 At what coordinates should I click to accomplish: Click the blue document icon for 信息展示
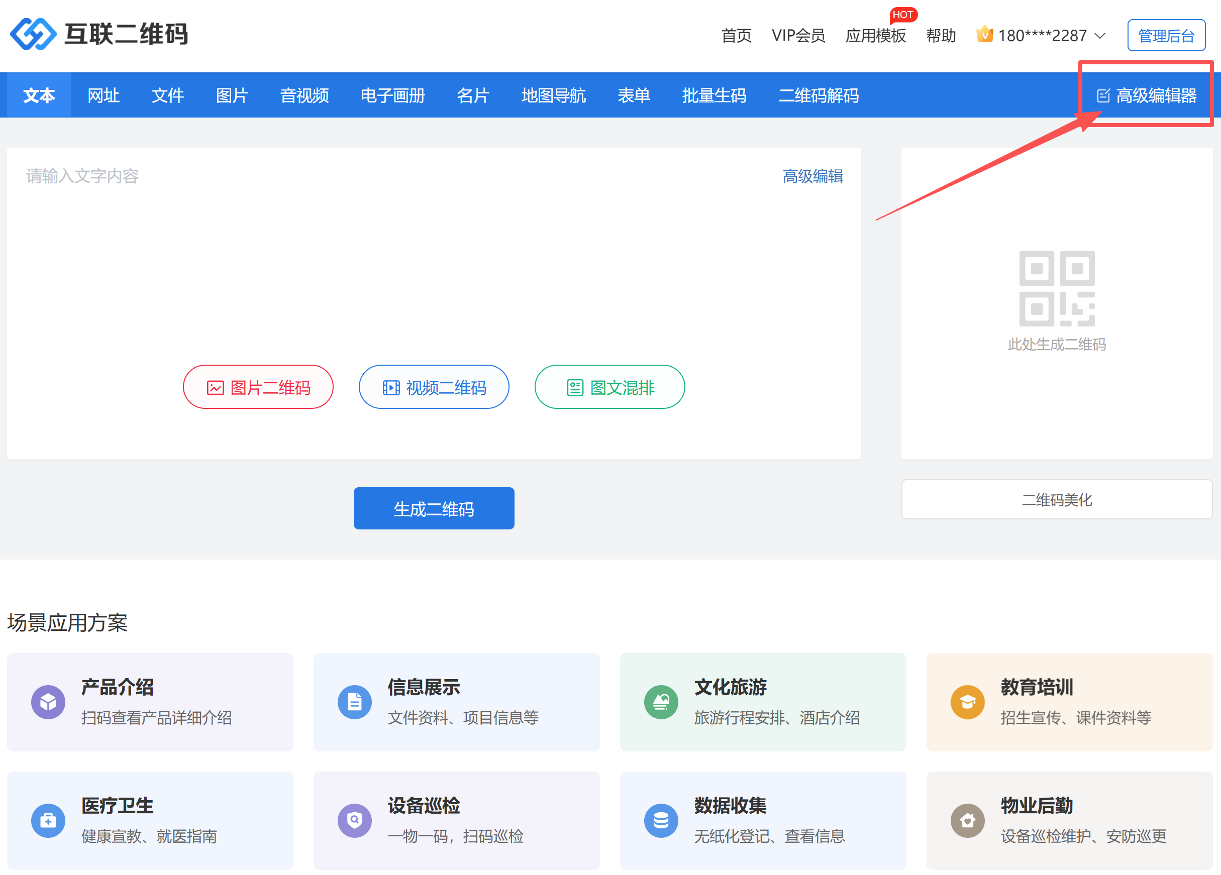point(355,702)
